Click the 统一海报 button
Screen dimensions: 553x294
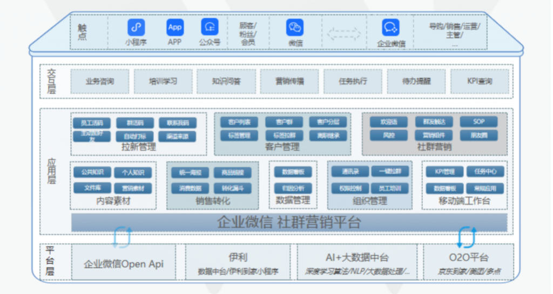click(x=191, y=173)
